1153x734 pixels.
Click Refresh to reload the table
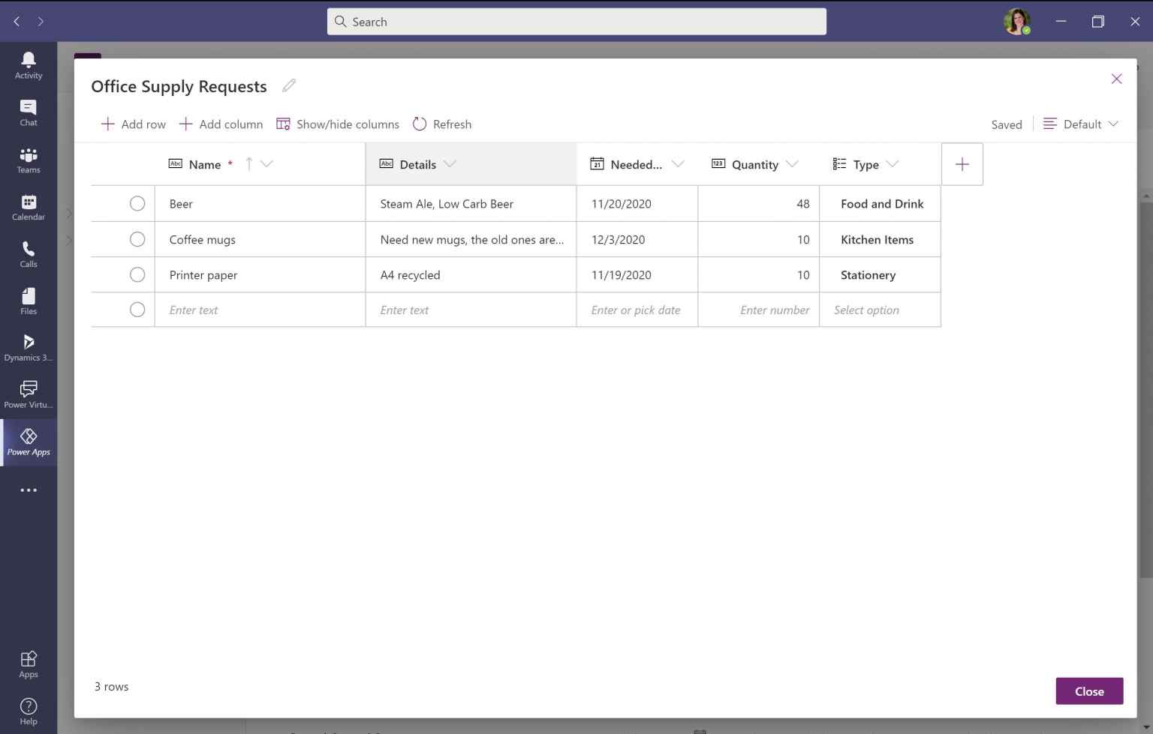click(x=442, y=124)
